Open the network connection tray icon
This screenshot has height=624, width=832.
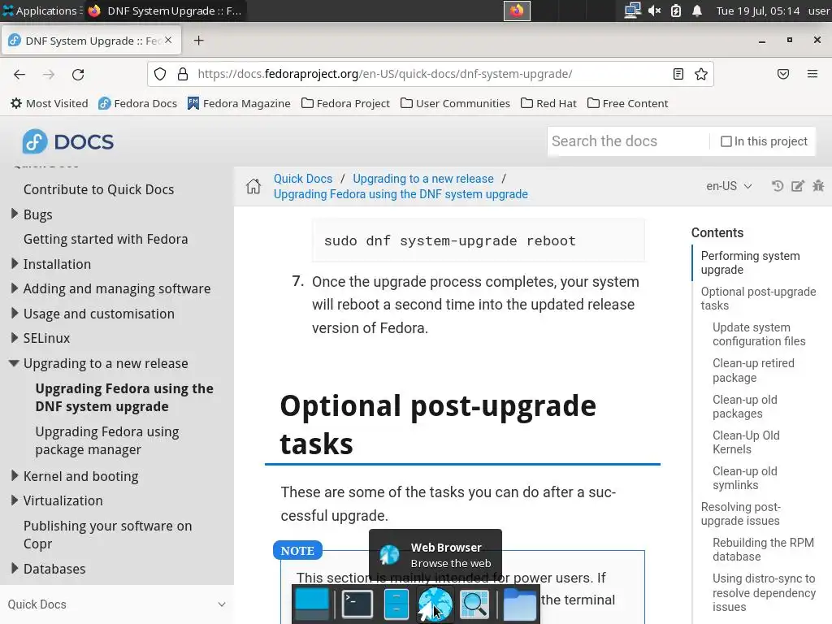632,11
